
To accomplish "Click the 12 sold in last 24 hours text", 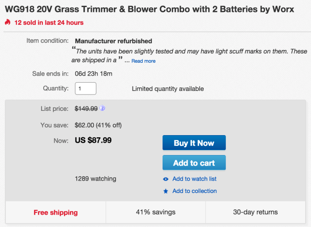I will click(49, 23).
